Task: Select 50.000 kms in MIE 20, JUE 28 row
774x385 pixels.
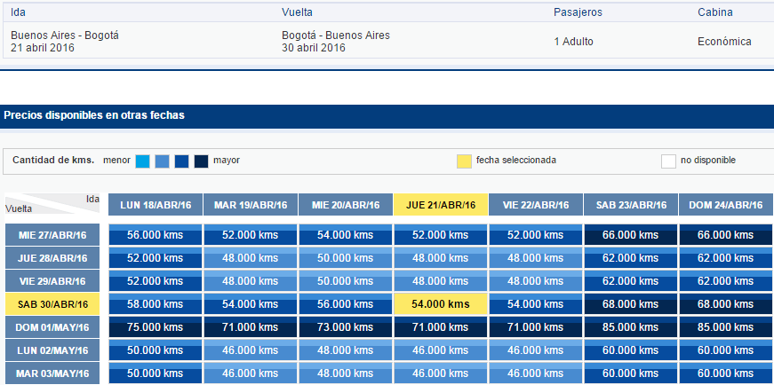Action: pyautogui.click(x=346, y=258)
